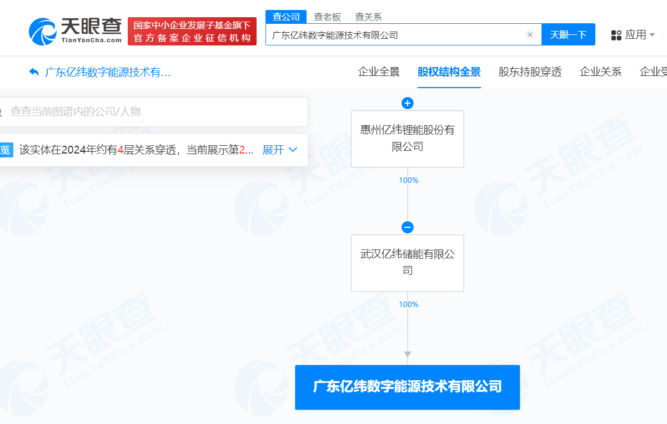Switch to the 股东持股穿透 tab
The image size is (667, 424).
tap(530, 71)
